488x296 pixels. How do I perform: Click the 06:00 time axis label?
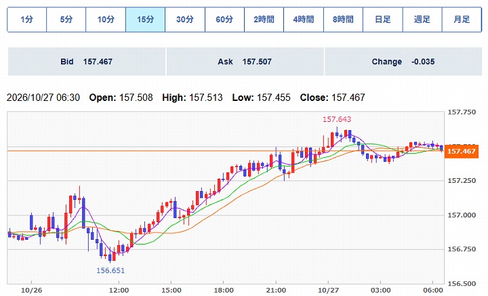coord(433,291)
